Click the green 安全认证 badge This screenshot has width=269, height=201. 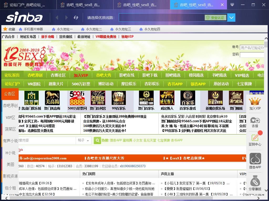tap(215, 18)
